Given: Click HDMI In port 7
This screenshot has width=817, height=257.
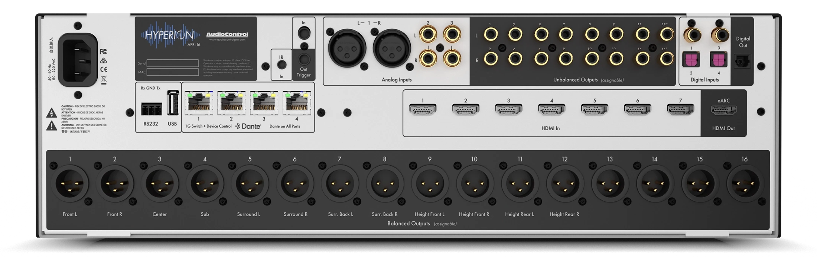Looking at the screenshot, I should click(x=681, y=109).
